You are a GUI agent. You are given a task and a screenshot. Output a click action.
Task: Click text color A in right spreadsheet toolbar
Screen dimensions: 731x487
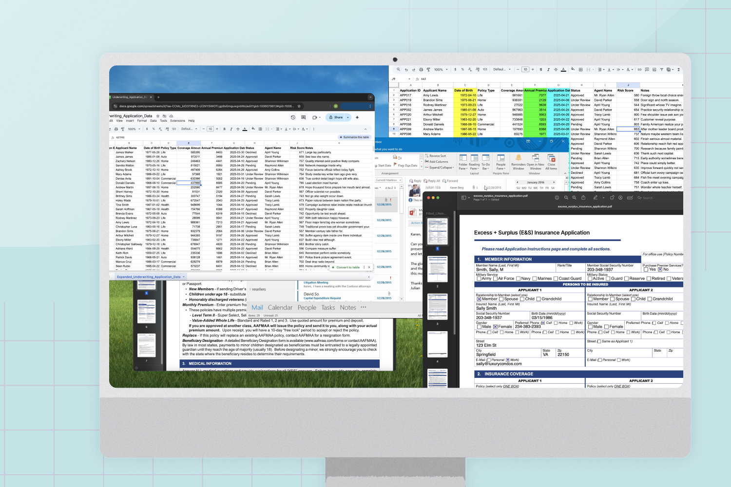click(564, 70)
